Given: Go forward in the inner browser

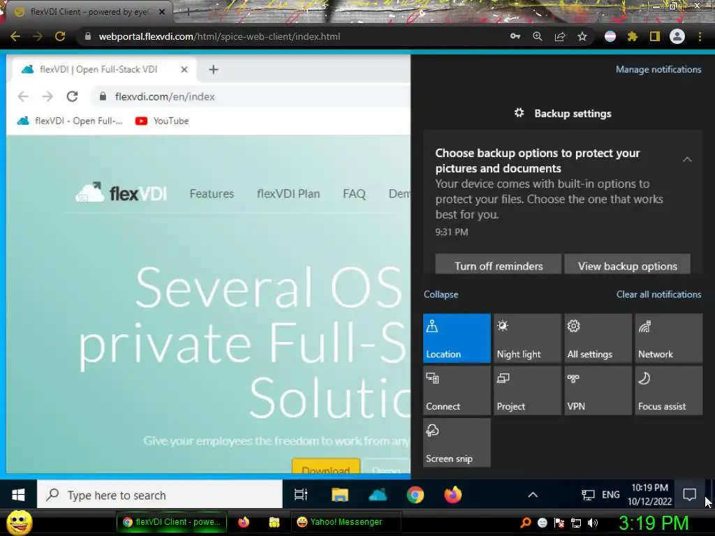Looking at the screenshot, I should [x=47, y=96].
